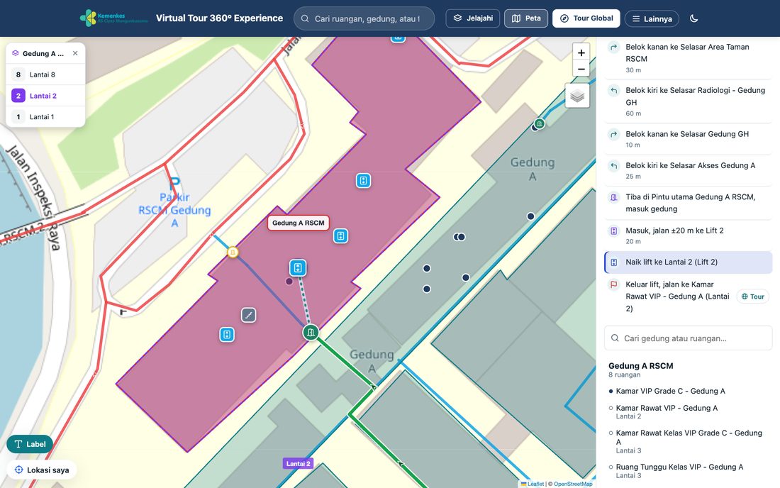The image size is (780, 488).
Task: Zoom out the map with minus button
Action: (x=581, y=69)
